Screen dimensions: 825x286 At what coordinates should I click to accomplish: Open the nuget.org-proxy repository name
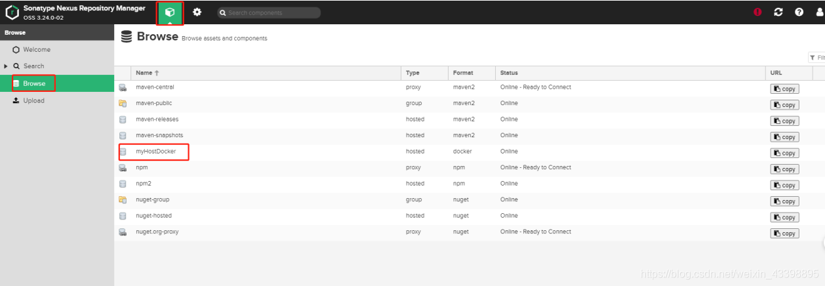(x=157, y=232)
